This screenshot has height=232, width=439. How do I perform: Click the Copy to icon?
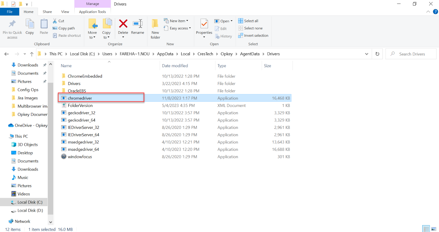point(107,24)
